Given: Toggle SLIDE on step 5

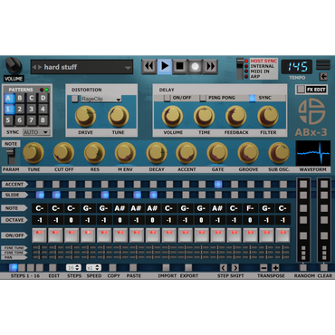Looking at the screenshot, I should point(105,195).
